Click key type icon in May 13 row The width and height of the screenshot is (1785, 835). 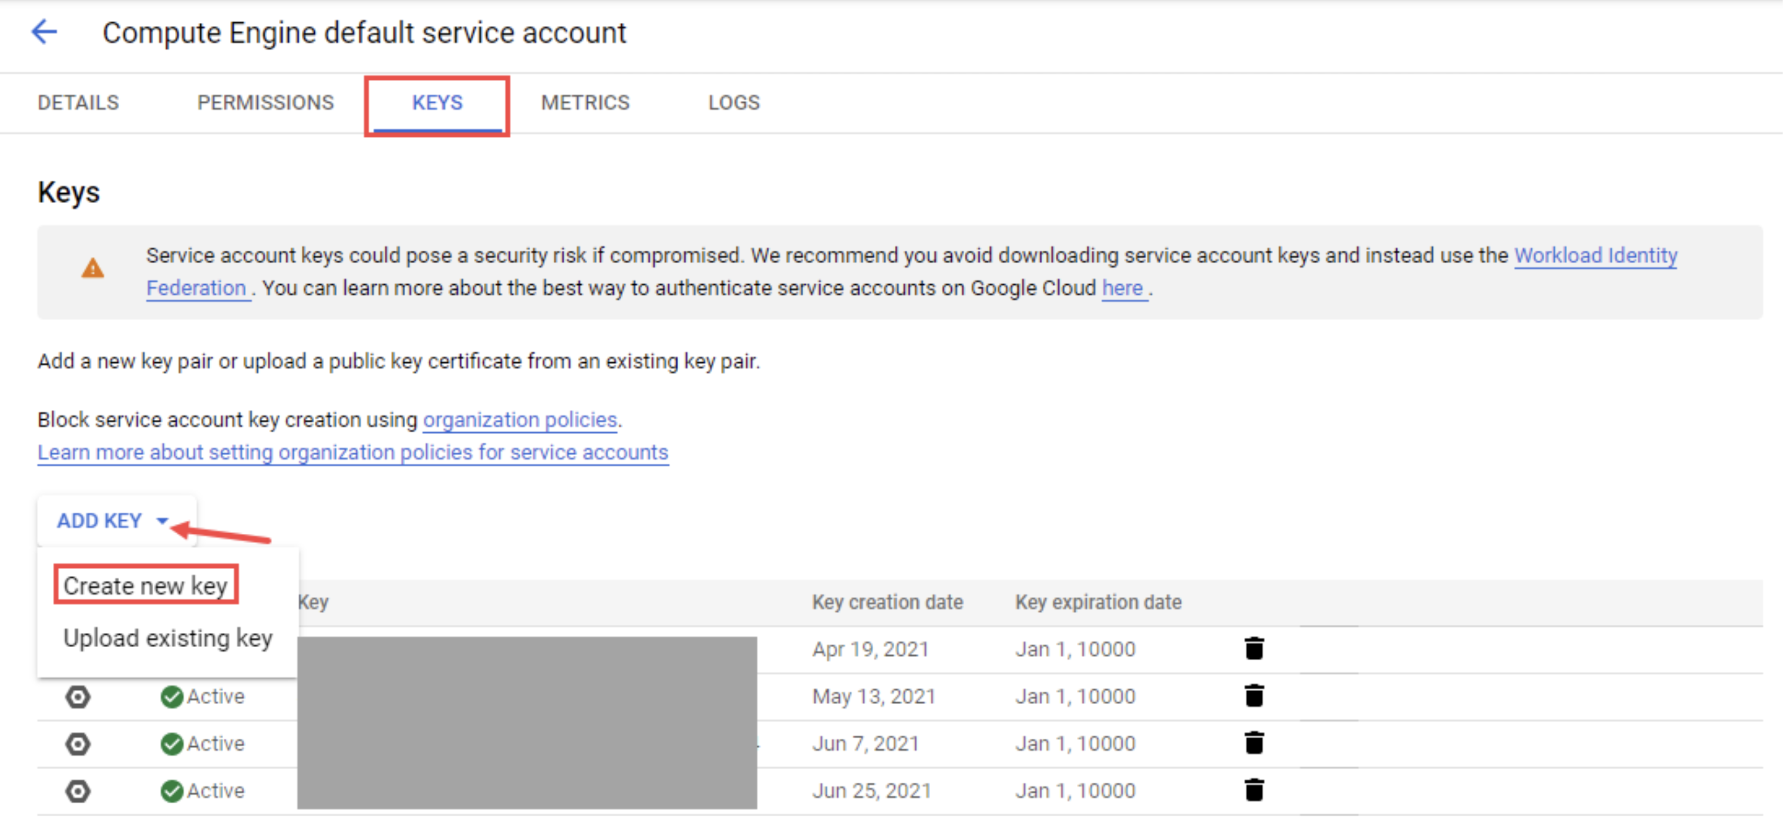[78, 696]
